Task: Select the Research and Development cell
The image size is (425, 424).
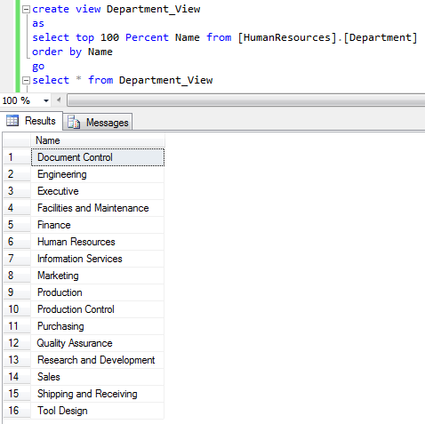Action: point(98,360)
